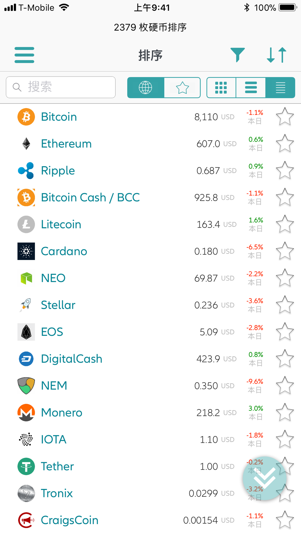Focus the 搜索 search field
The width and height of the screenshot is (301, 535).
(61, 87)
